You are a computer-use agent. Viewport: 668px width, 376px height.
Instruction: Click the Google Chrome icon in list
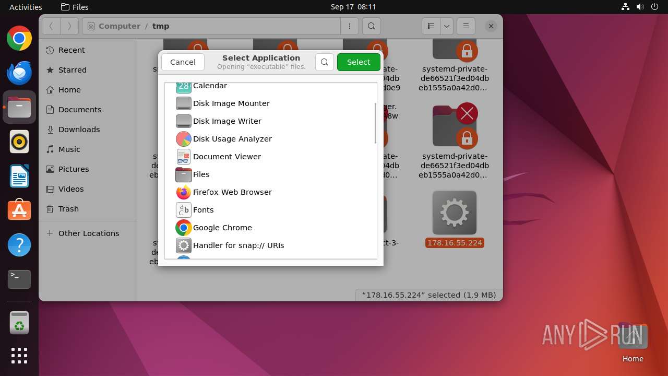pyautogui.click(x=184, y=228)
